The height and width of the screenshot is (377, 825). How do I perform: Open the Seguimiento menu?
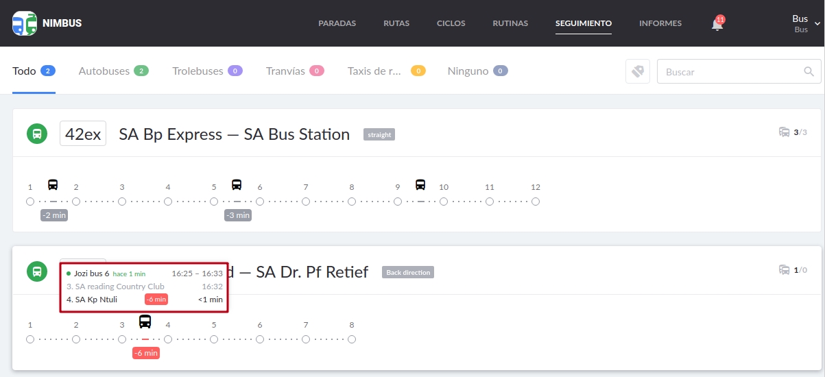point(583,23)
